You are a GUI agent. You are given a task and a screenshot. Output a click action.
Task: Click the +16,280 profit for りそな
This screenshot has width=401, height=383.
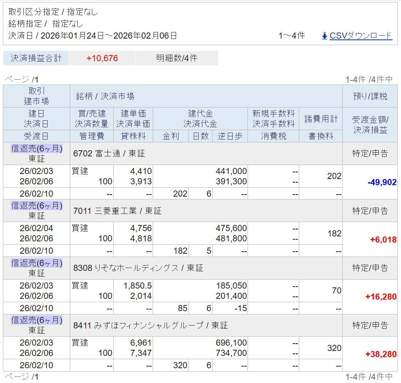[x=381, y=297]
